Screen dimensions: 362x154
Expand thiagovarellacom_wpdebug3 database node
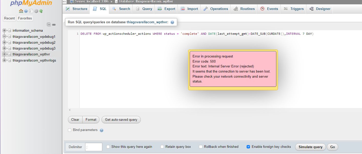pos(4,48)
